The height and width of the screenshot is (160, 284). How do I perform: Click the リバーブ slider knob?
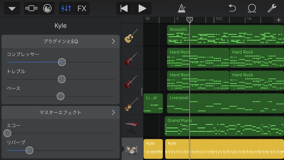click(x=29, y=150)
